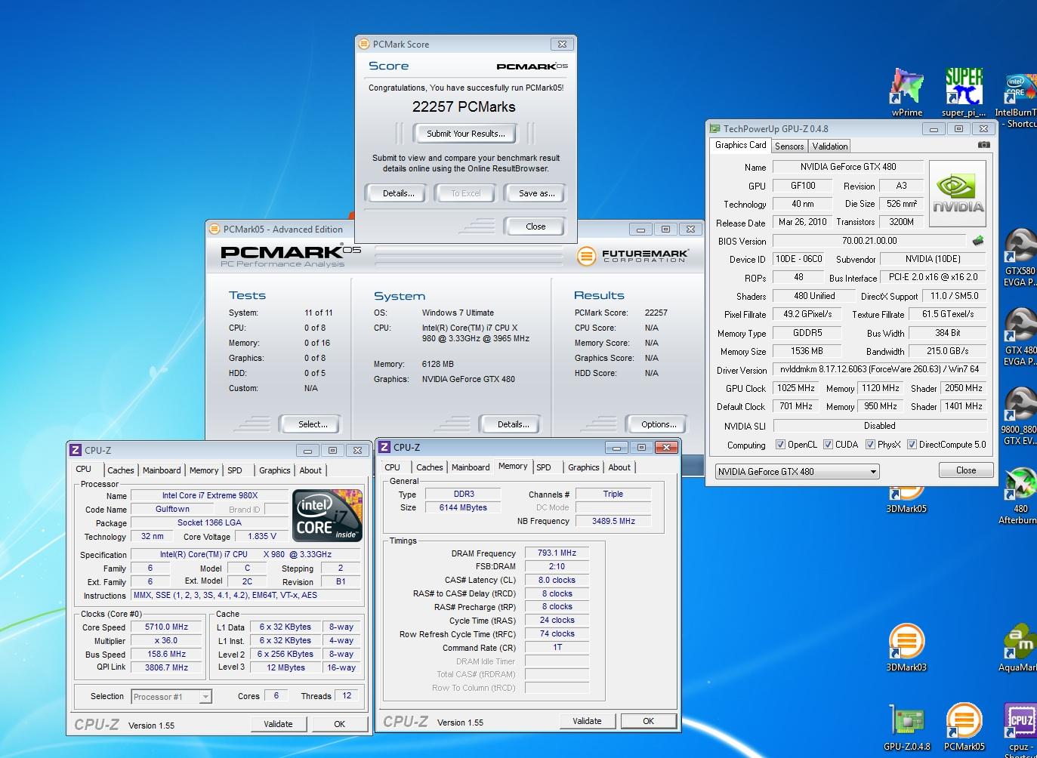Open the SPD tab in right CPU-Z
The image size is (1037, 758).
pyautogui.click(x=544, y=467)
